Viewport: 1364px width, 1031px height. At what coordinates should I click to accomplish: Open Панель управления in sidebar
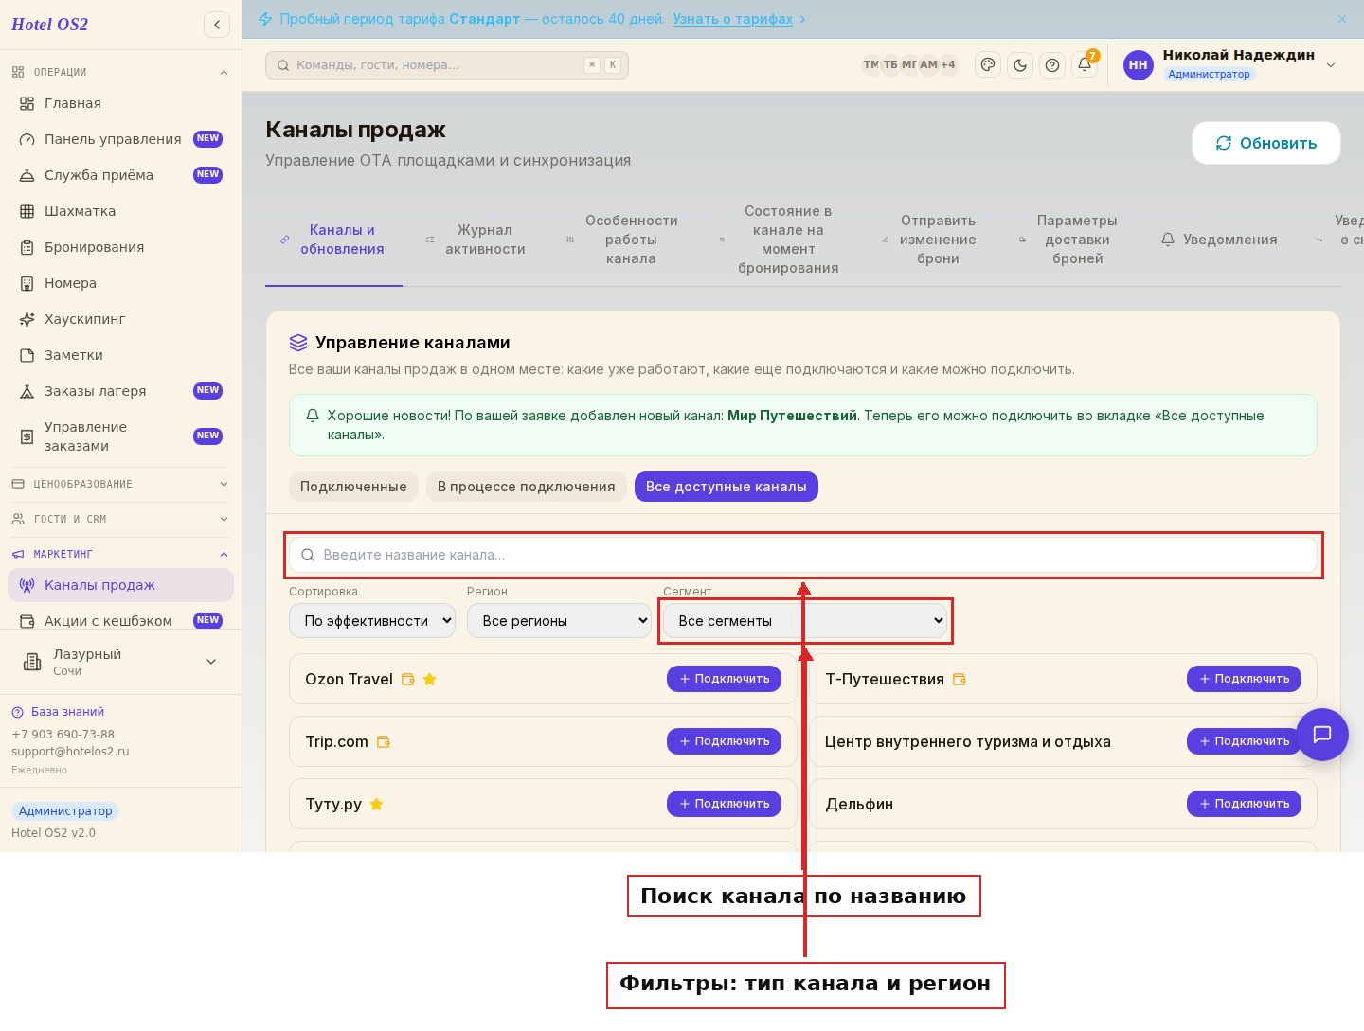click(120, 139)
